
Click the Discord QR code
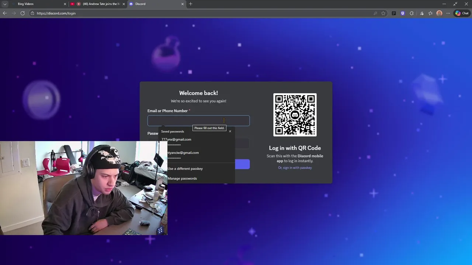tap(295, 115)
